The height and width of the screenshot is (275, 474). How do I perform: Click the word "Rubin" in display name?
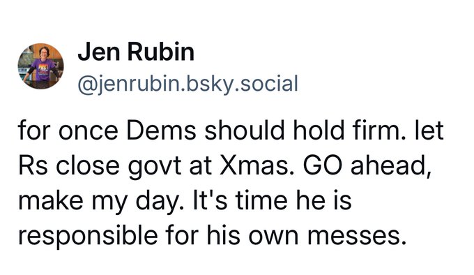161,52
